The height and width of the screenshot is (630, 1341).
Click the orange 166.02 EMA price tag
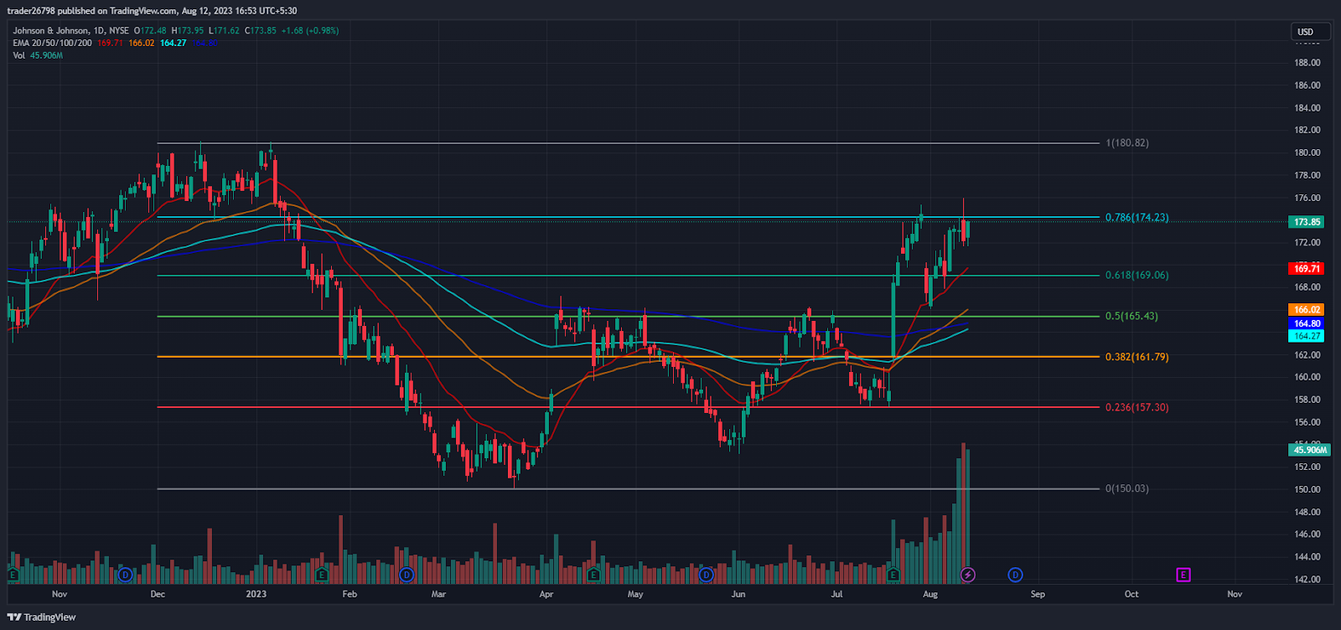(x=1307, y=310)
